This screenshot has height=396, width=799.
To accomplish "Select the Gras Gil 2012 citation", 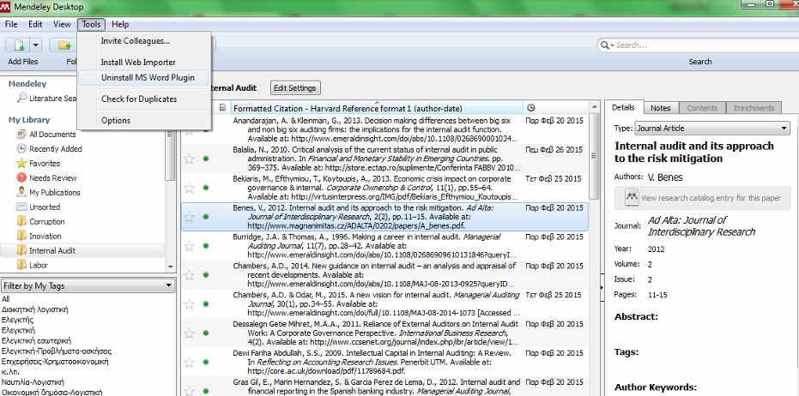I will [x=384, y=387].
